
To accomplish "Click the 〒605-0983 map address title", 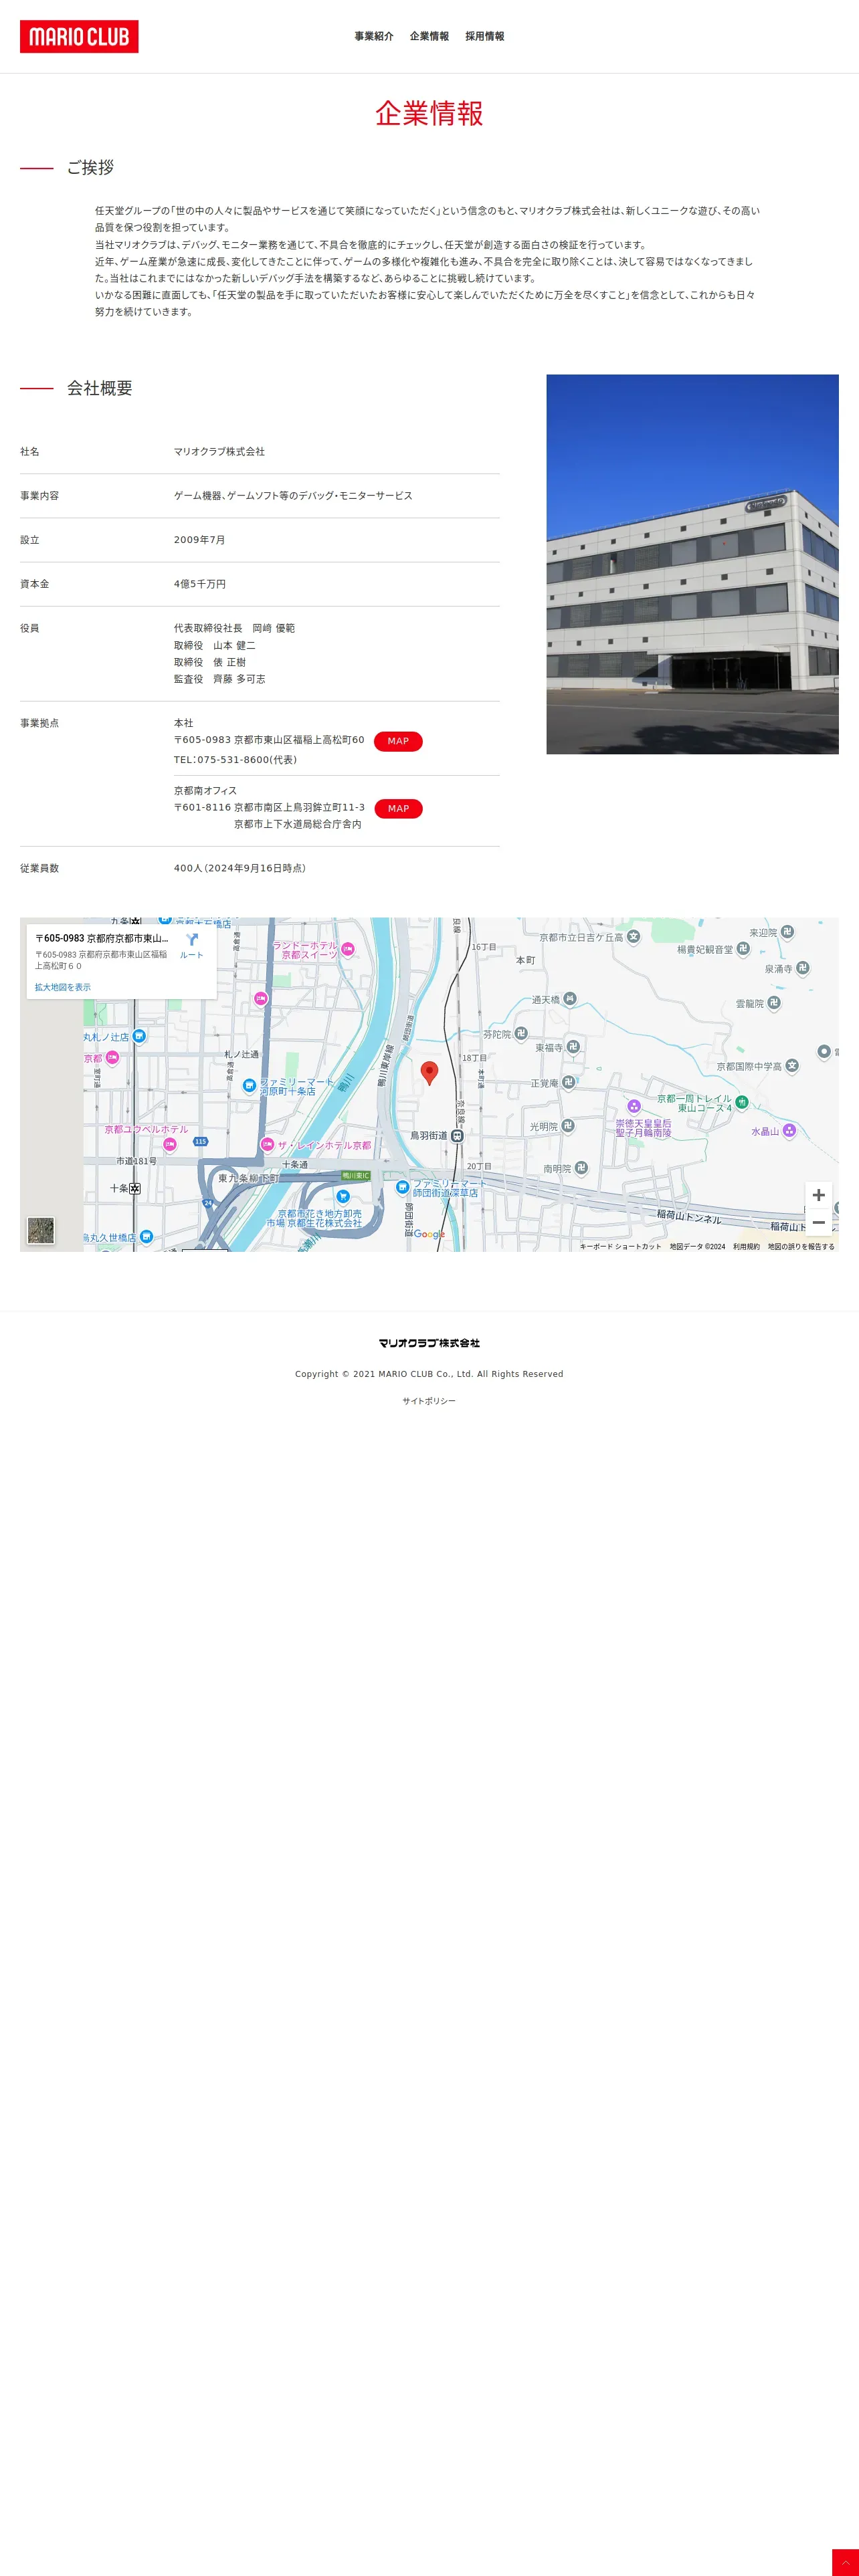I will tap(102, 938).
